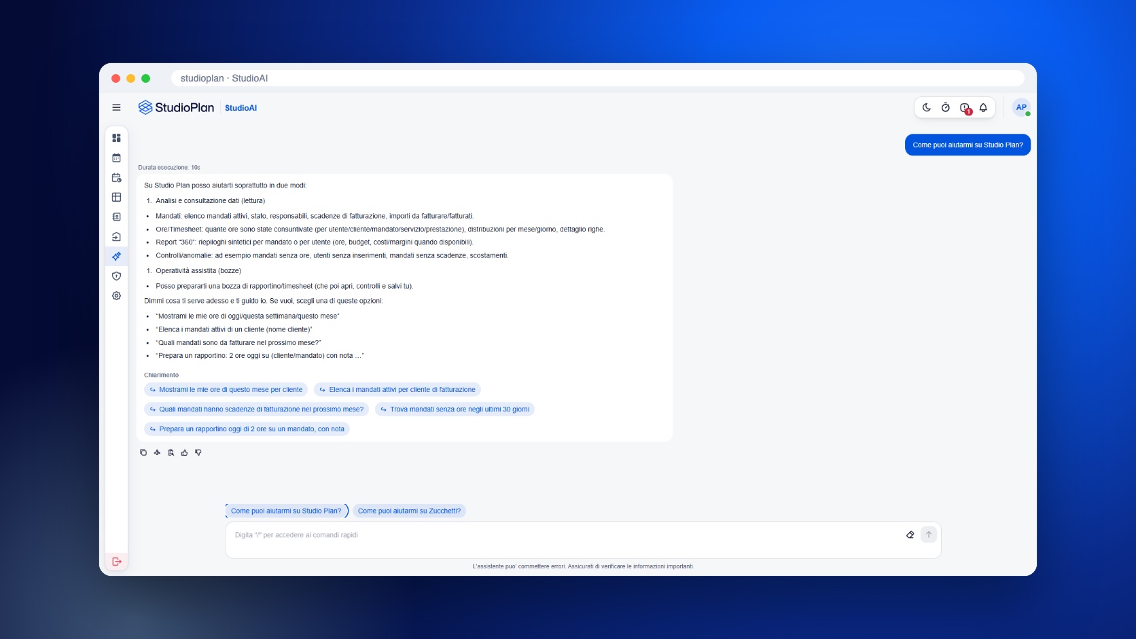The height and width of the screenshot is (639, 1136).
Task: Click the StudioPlan logo
Action: pos(176,107)
